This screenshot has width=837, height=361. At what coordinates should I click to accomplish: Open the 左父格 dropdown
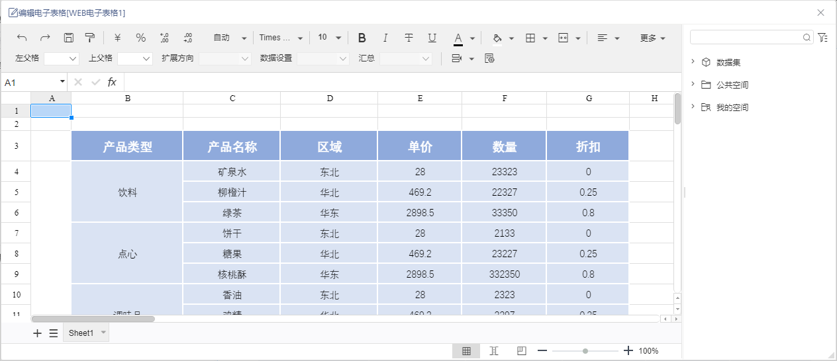[62, 58]
